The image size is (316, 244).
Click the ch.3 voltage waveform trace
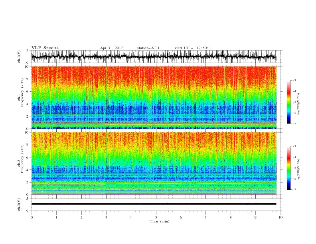point(154,204)
